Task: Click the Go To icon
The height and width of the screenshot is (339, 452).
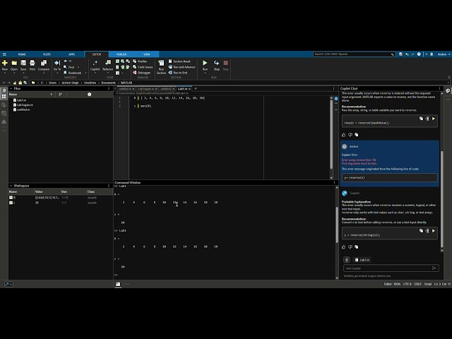Action: pos(57,63)
